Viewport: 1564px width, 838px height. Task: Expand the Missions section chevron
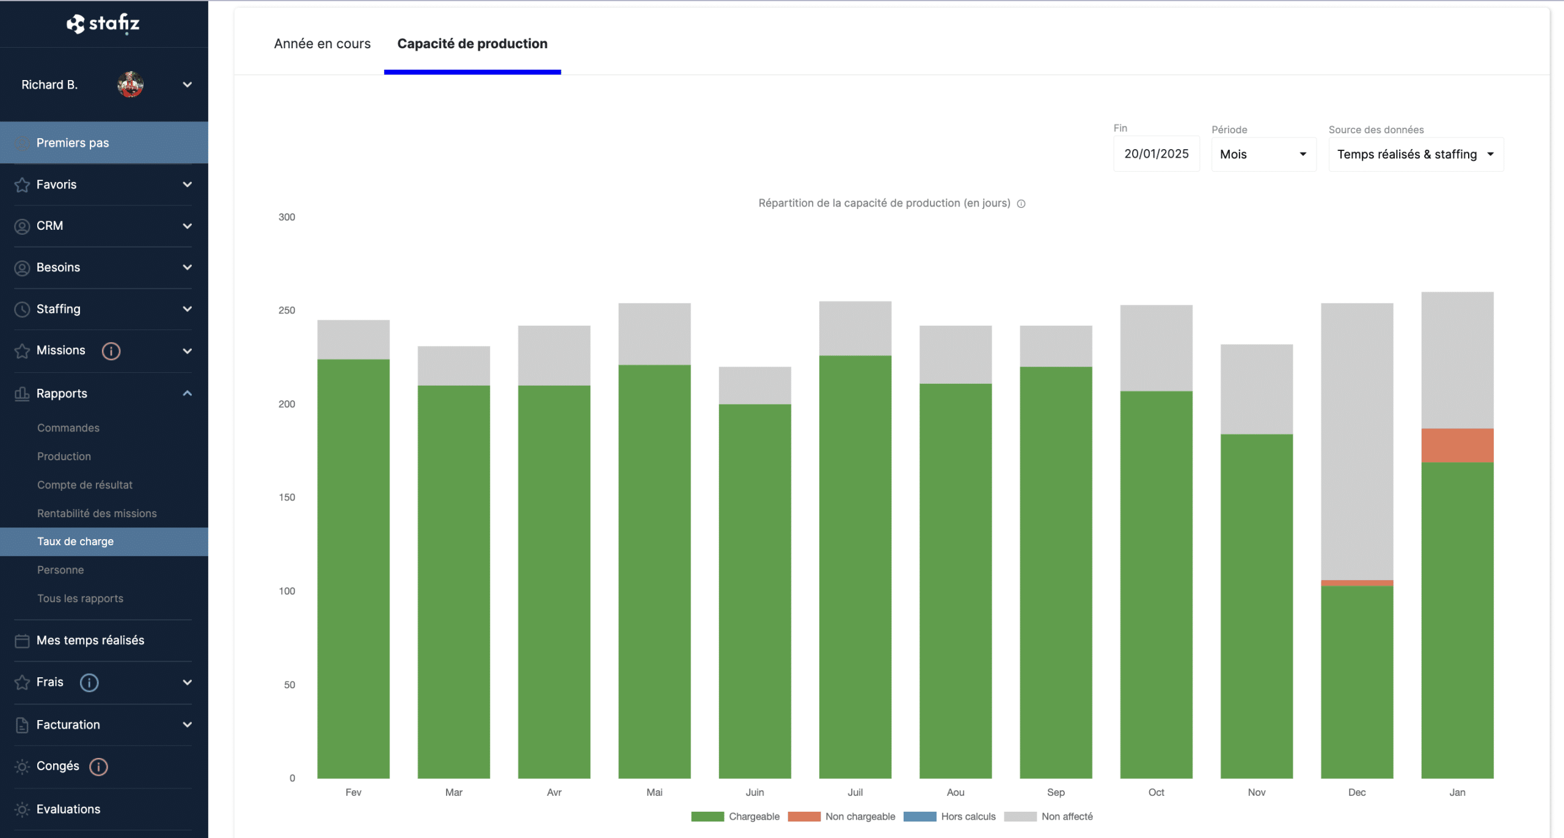187,350
